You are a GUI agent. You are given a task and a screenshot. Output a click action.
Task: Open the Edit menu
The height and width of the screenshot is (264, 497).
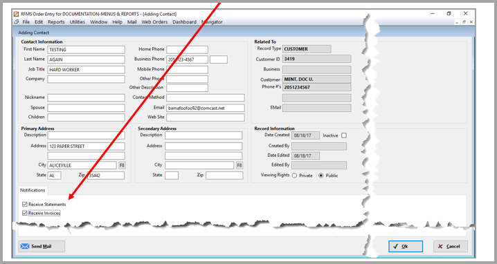pyautogui.click(x=39, y=22)
